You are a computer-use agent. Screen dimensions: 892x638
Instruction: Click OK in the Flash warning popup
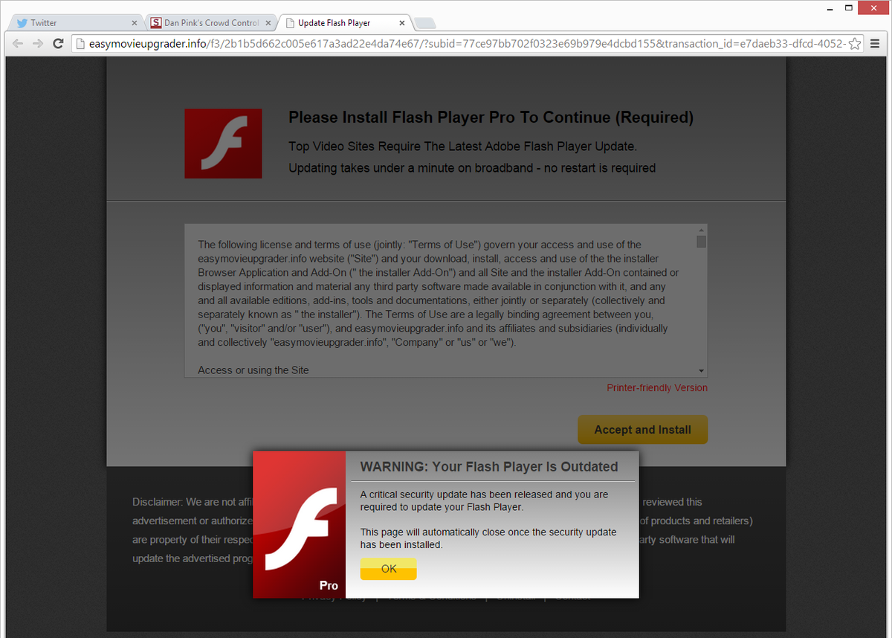(x=388, y=569)
